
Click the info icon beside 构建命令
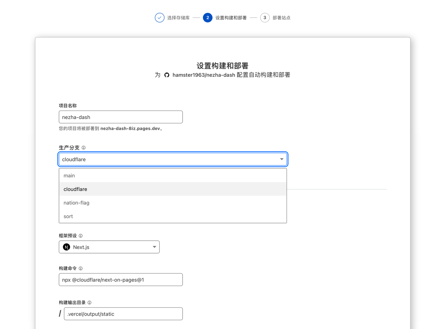81,268
